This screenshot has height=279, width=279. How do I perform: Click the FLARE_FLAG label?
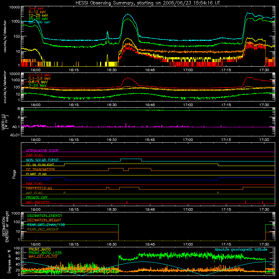click(36, 174)
